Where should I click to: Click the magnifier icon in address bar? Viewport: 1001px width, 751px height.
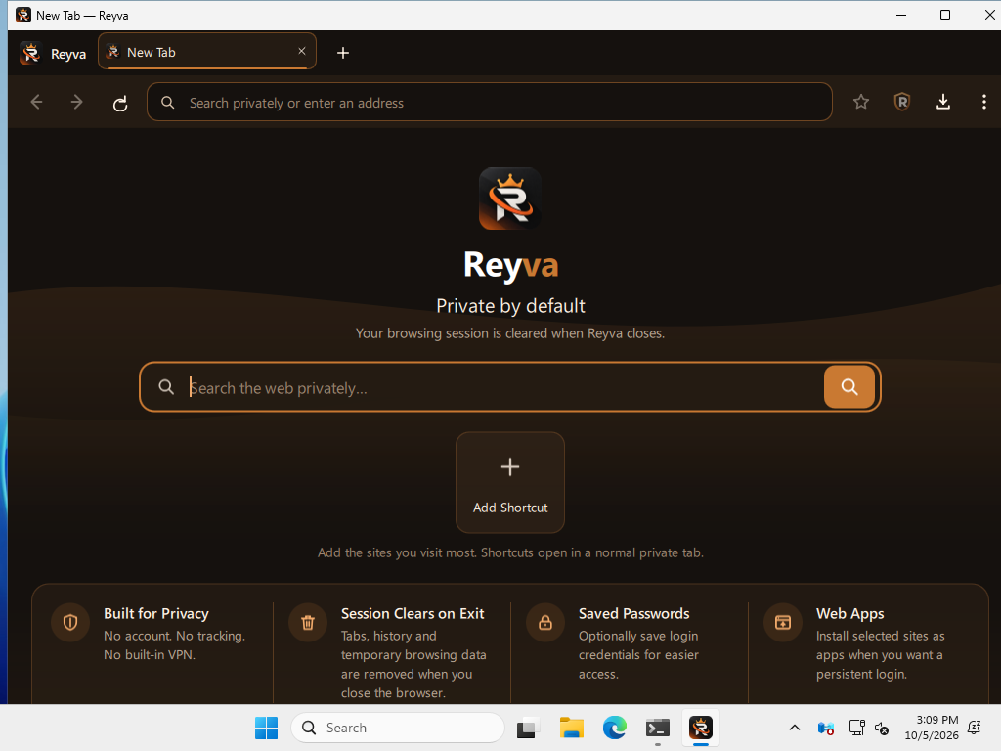click(x=168, y=102)
